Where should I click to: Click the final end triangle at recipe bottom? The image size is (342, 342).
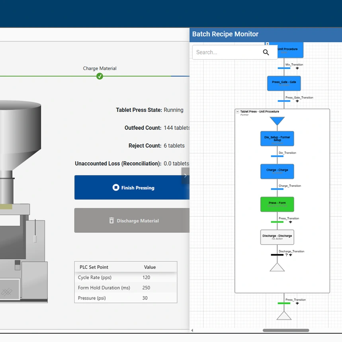tap(284, 316)
